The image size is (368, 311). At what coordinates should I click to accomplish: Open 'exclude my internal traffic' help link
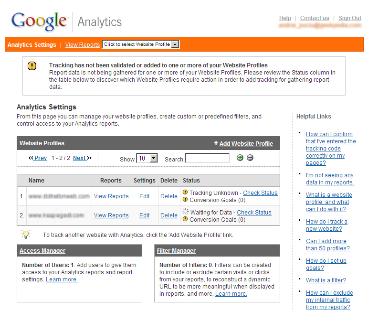pyautogui.click(x=329, y=300)
